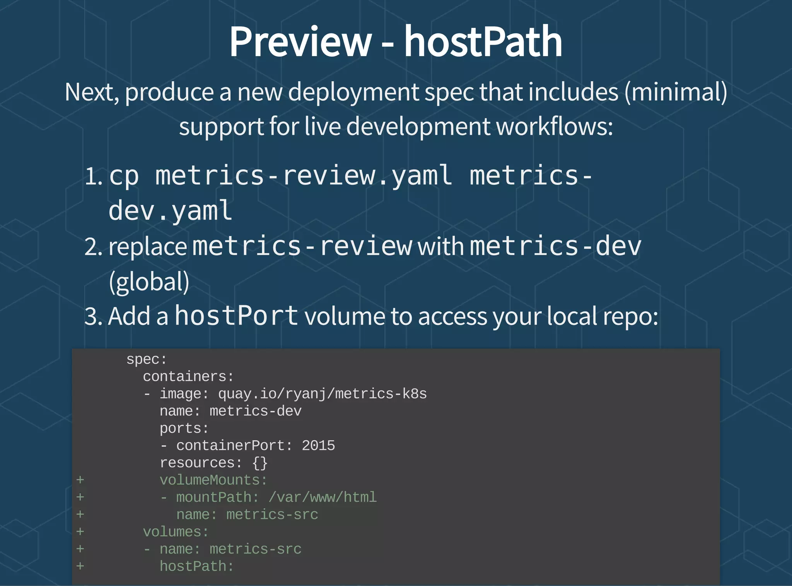The image size is (792, 586).
Task: Click the 'metrics-review' inline code in step two
Action: pos(302,246)
